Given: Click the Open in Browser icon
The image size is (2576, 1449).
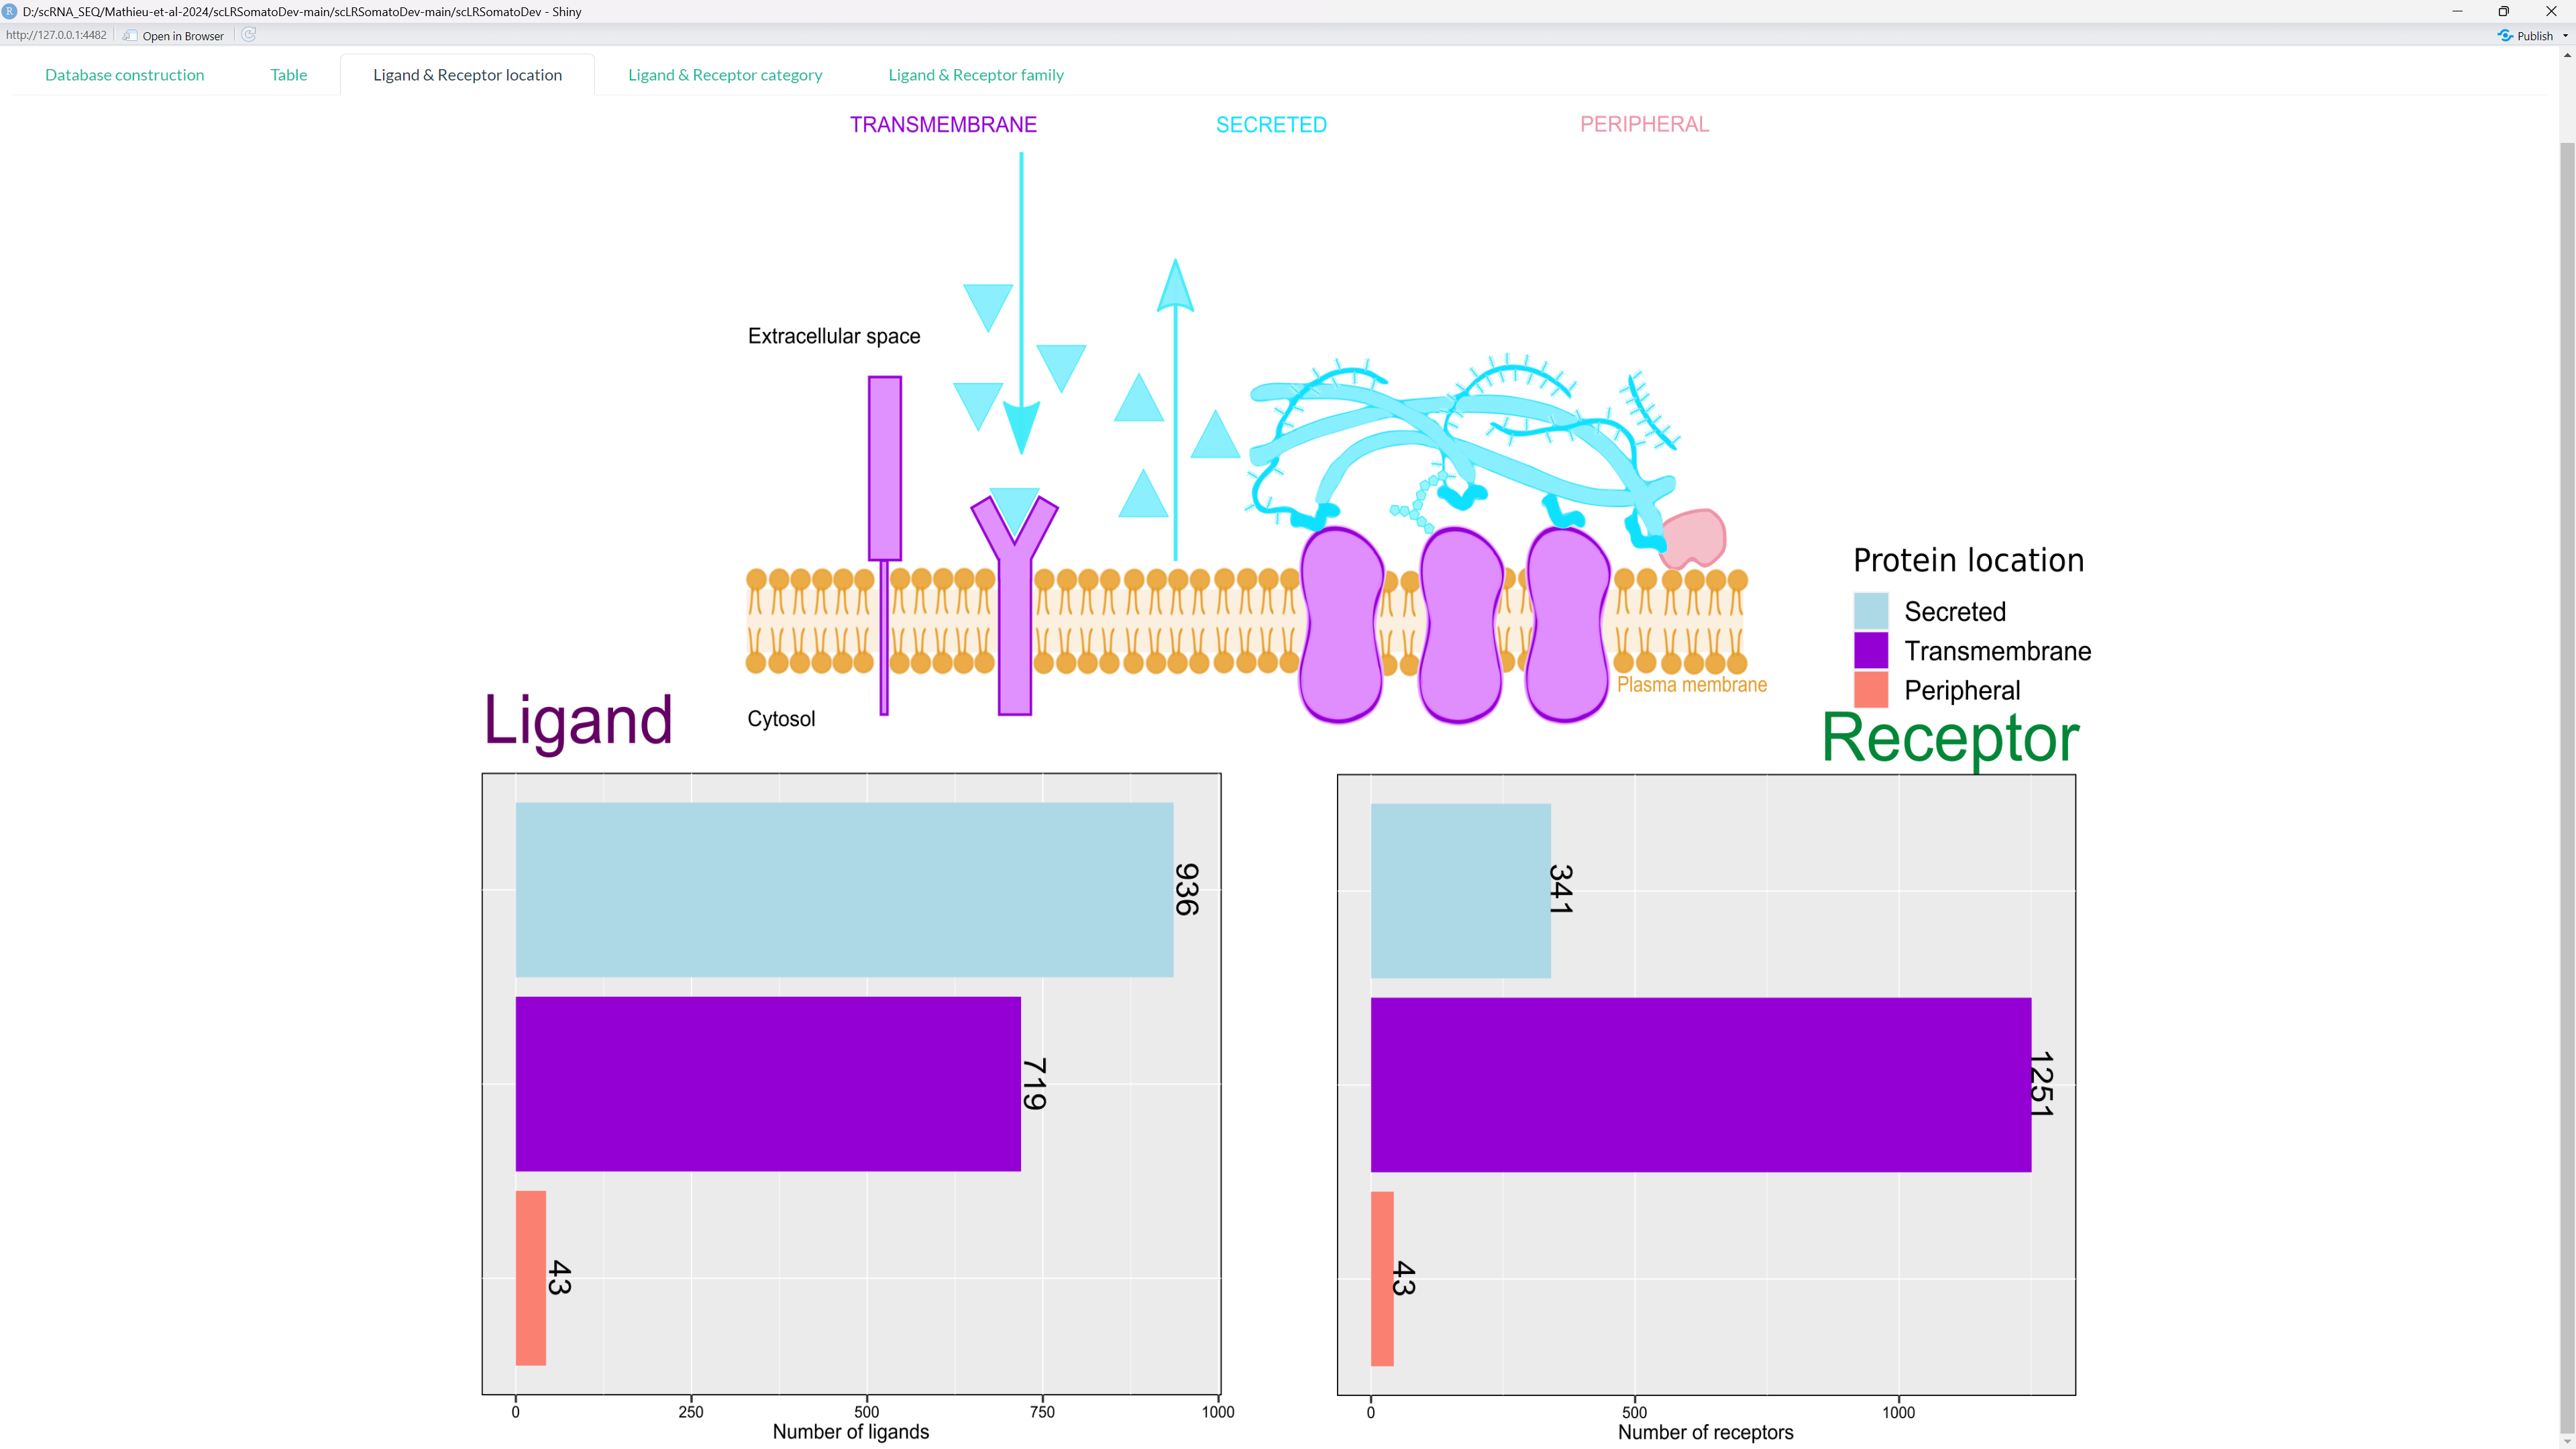Looking at the screenshot, I should click(x=130, y=35).
